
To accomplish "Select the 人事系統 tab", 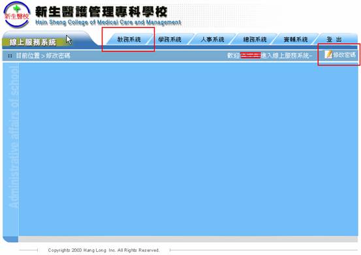I will 212,39.
